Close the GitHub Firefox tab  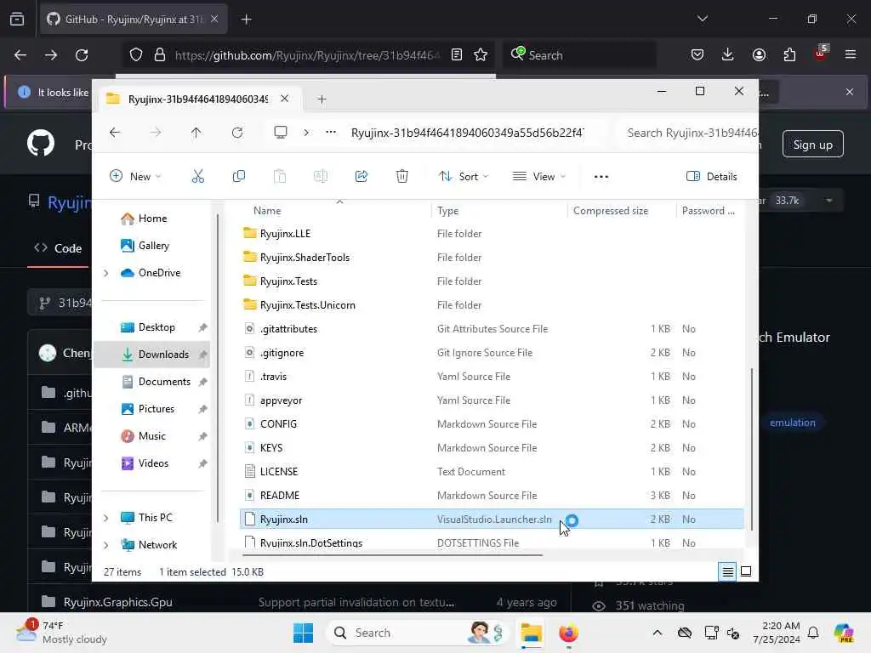pos(214,19)
